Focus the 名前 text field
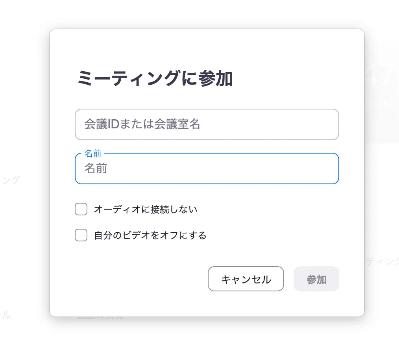The width and height of the screenshot is (399, 352). click(207, 169)
